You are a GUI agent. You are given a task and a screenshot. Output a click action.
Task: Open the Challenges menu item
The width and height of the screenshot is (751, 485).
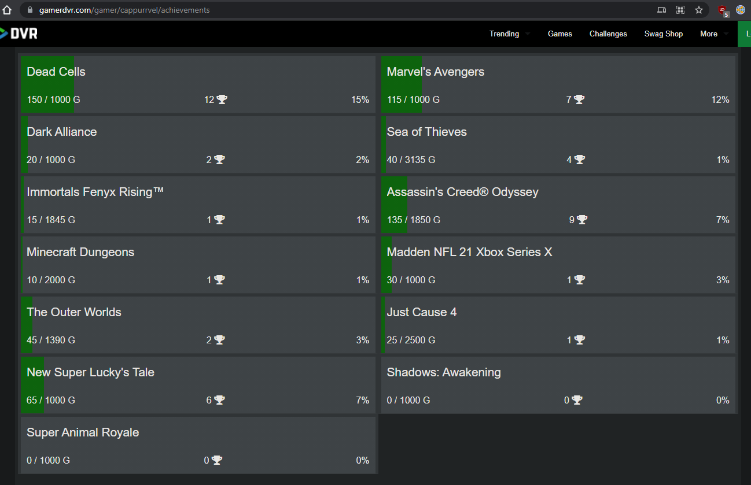tap(608, 34)
